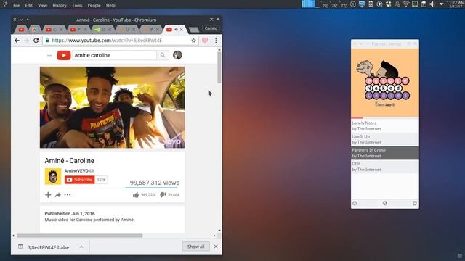Open more actions ellipsis under video
The width and height of the screenshot is (465, 261).
(x=68, y=195)
